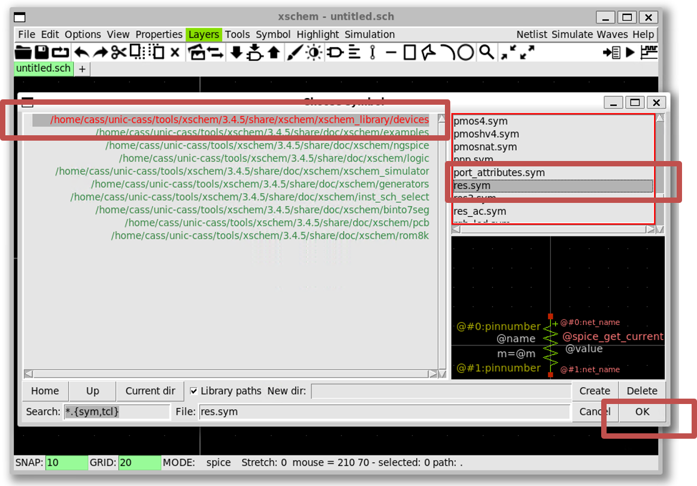Add a new tab with plus button
697x486 pixels.
82,69
